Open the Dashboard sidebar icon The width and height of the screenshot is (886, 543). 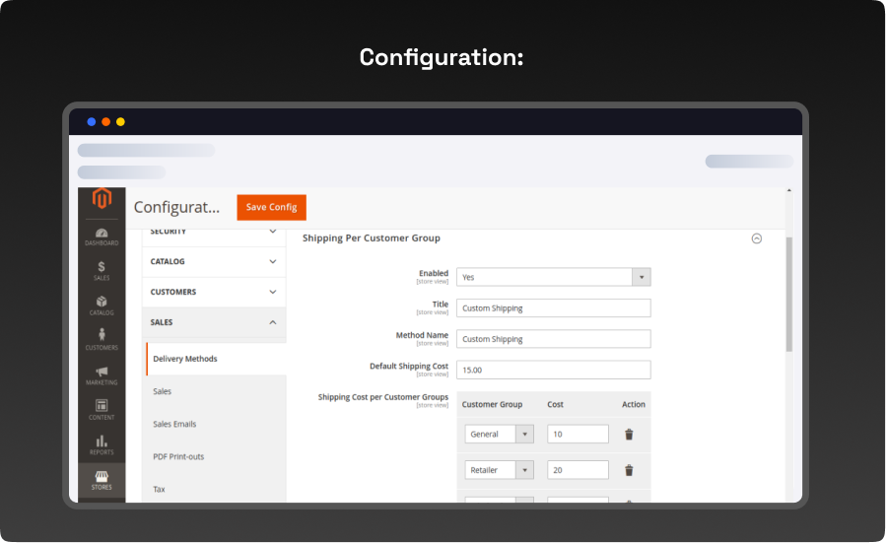pos(102,236)
